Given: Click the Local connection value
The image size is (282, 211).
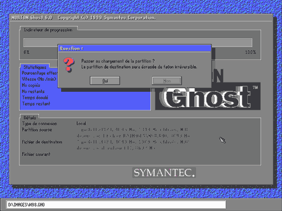Looking at the screenshot, I should tap(82, 124).
